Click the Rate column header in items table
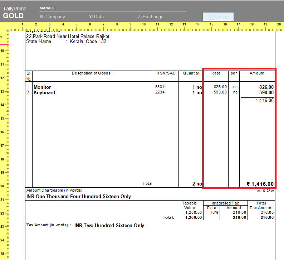The width and height of the screenshot is (284, 260). [x=216, y=73]
